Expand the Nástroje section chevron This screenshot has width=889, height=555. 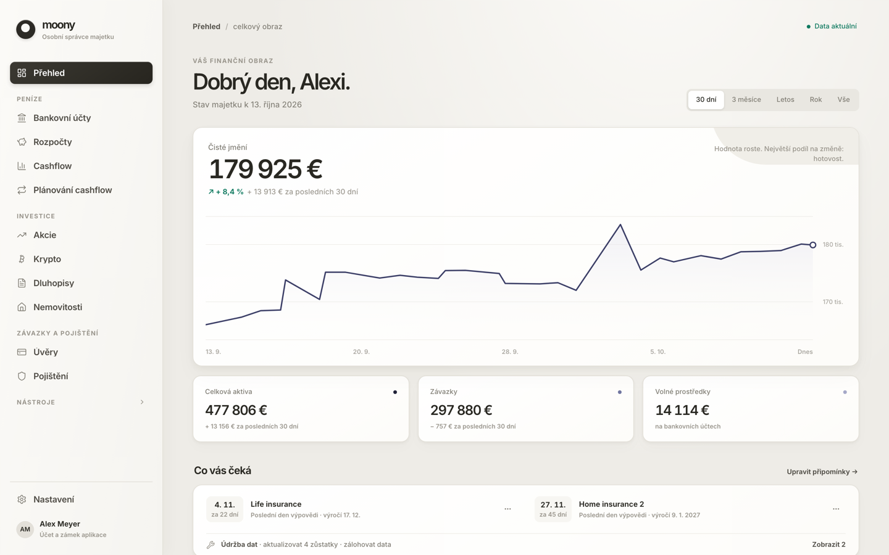point(142,402)
